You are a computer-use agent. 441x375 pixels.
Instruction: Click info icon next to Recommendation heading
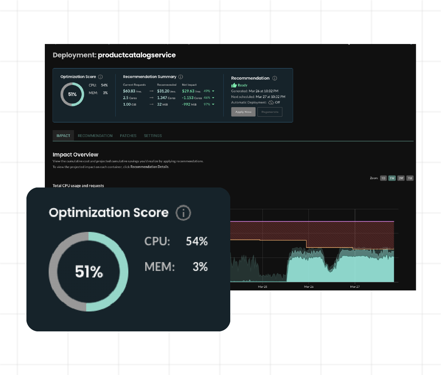(x=275, y=78)
